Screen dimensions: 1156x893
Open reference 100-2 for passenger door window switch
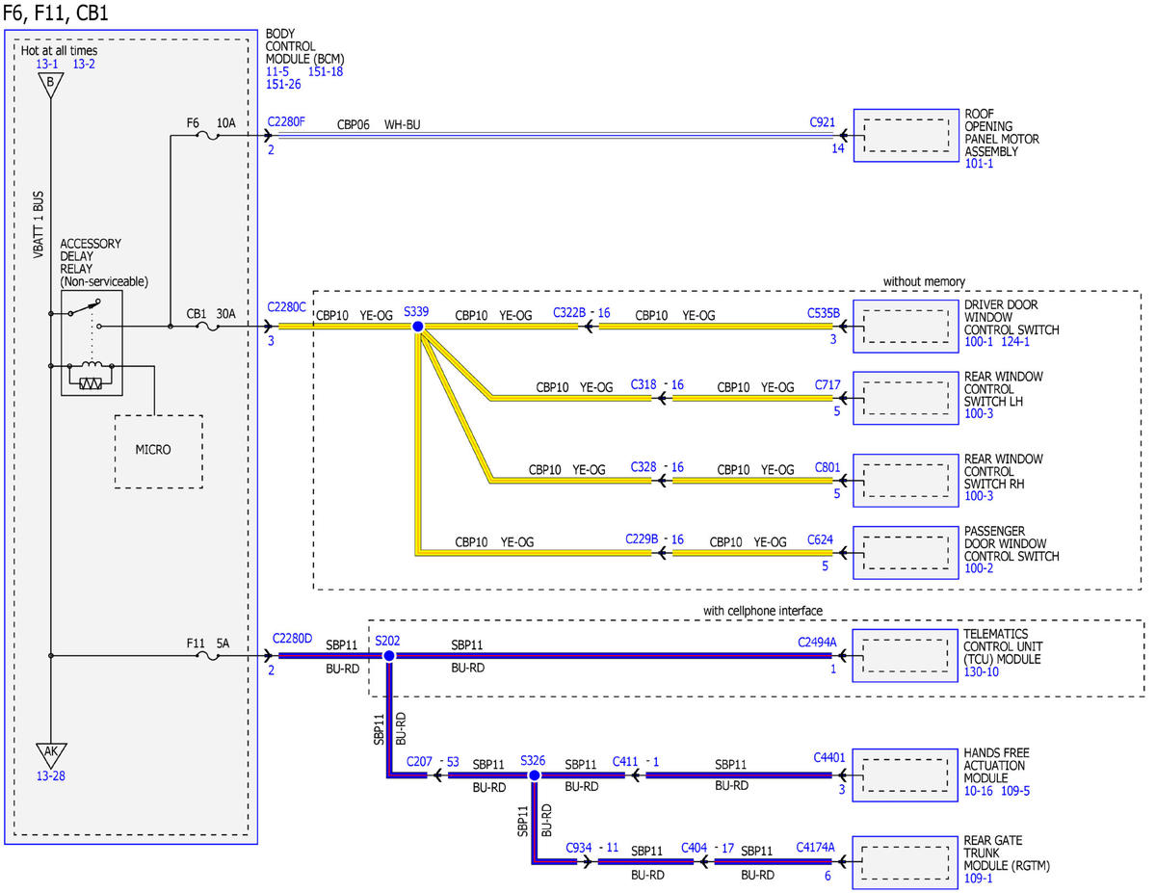[979, 568]
